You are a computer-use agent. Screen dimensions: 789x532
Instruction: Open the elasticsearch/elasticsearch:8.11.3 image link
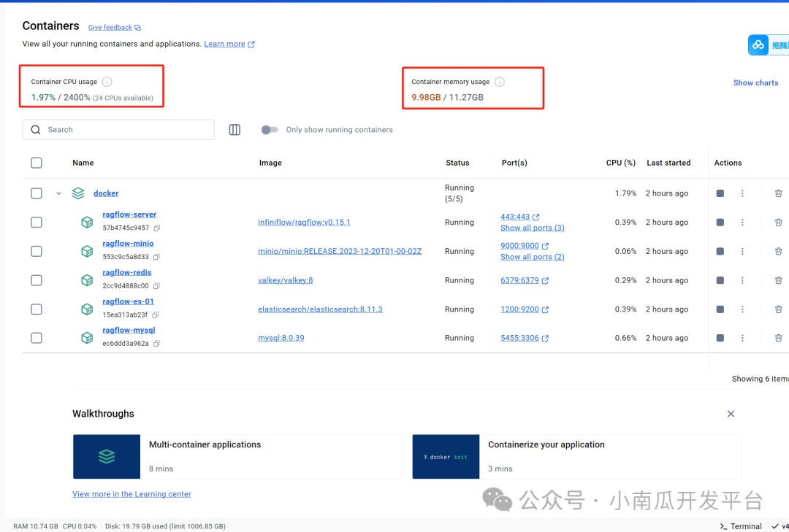(320, 309)
